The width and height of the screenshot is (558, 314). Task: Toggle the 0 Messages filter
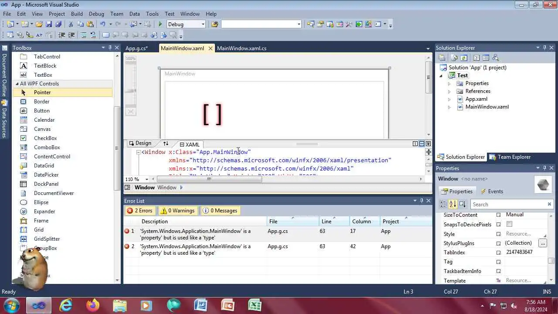tap(220, 211)
